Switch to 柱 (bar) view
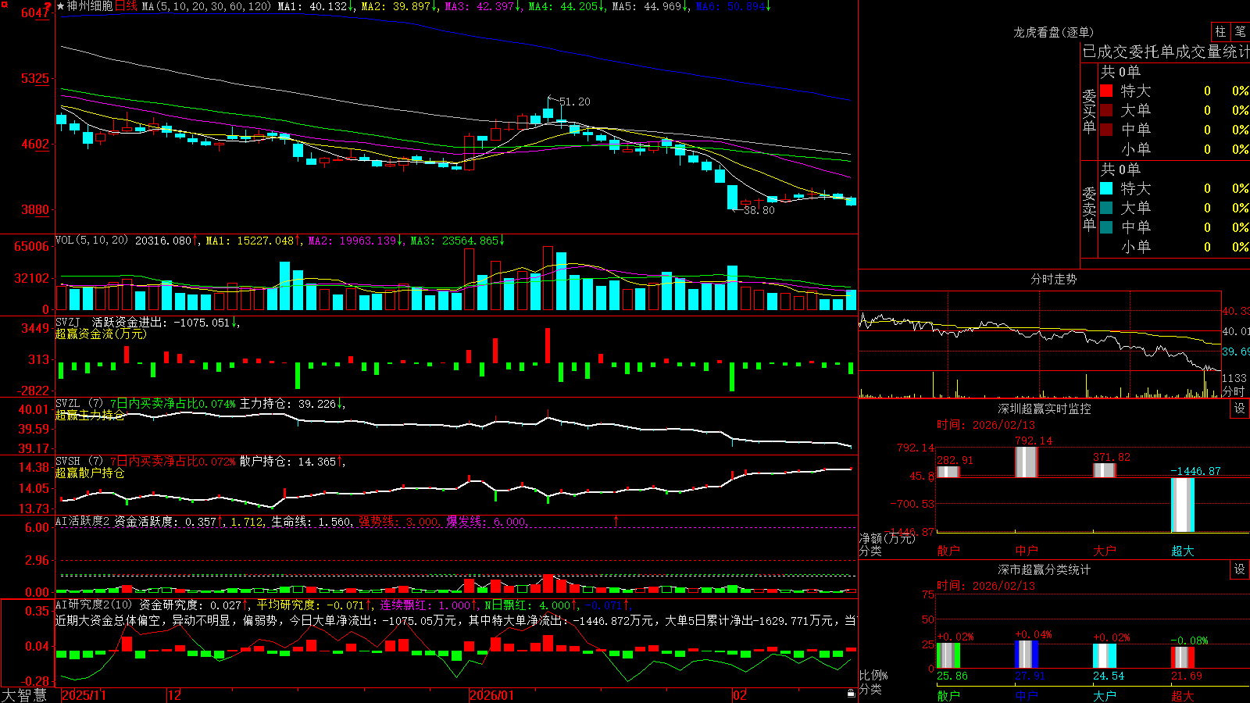The image size is (1250, 703). click(x=1220, y=31)
